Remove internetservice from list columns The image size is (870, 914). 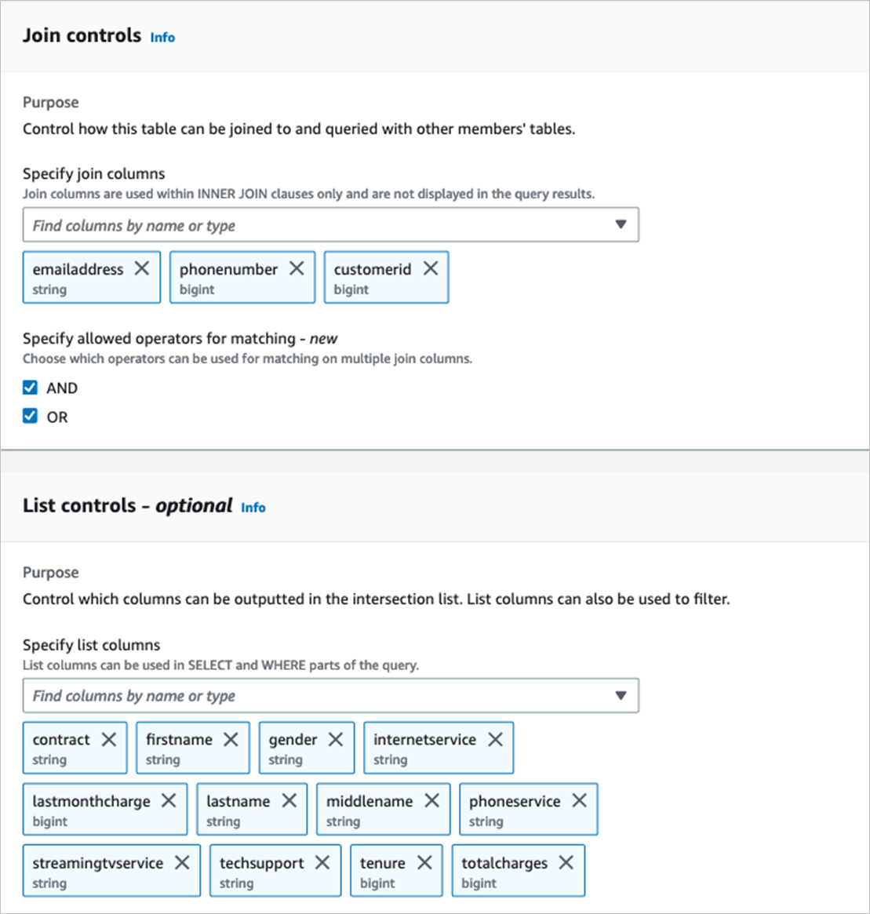coord(495,739)
